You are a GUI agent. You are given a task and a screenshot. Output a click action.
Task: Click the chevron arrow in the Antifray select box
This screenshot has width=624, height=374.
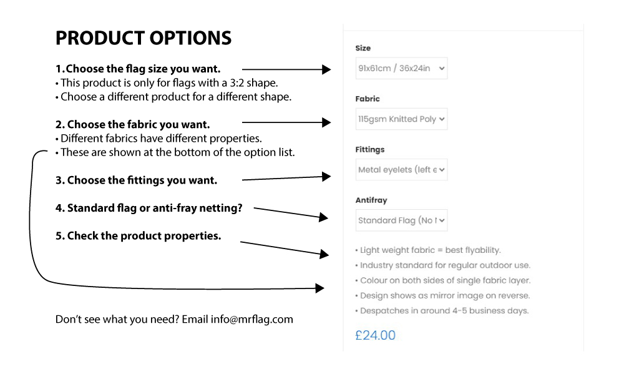442,220
